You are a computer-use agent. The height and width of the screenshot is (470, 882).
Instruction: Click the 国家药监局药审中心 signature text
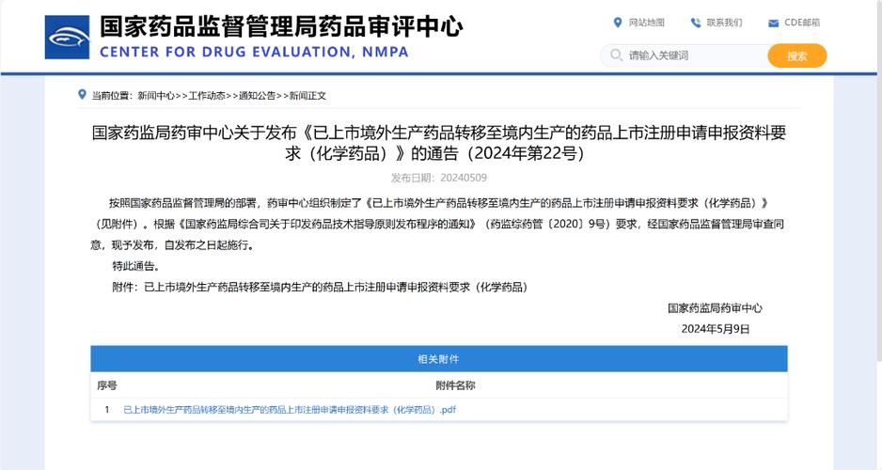pyautogui.click(x=715, y=308)
